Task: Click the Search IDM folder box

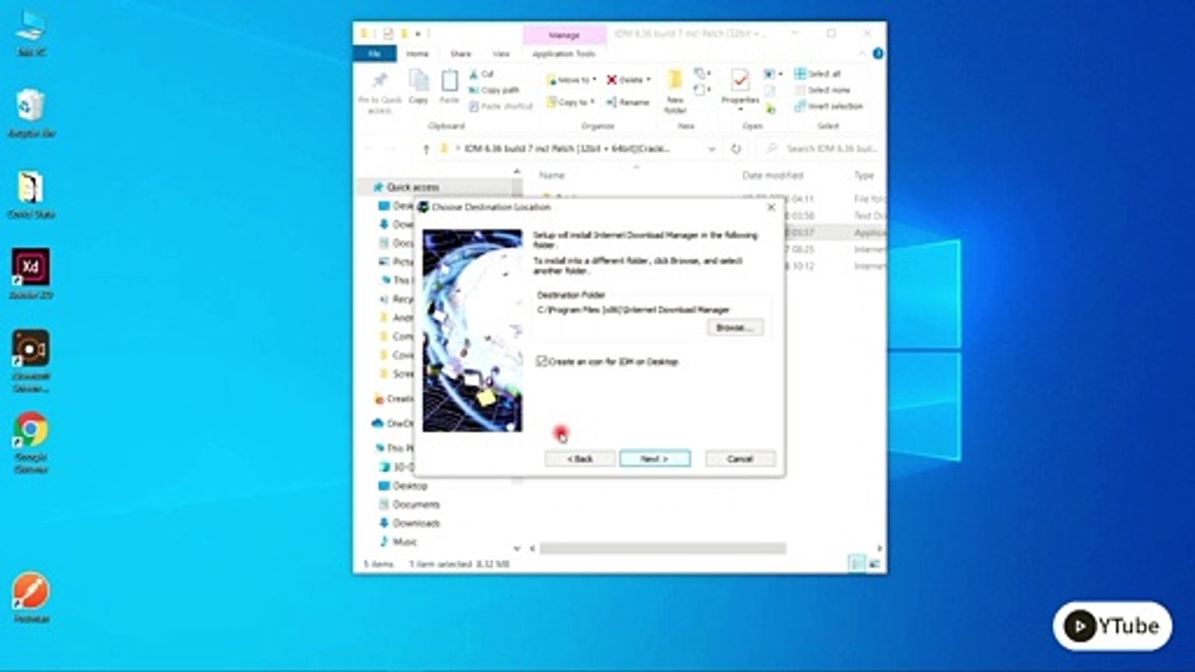Action: 818,148
